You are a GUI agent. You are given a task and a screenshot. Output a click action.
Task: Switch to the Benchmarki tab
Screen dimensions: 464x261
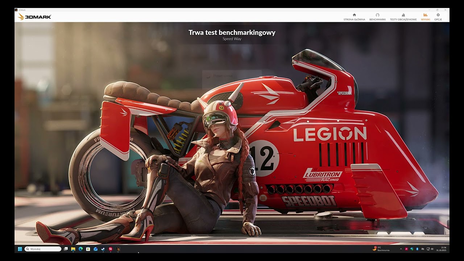click(x=377, y=17)
